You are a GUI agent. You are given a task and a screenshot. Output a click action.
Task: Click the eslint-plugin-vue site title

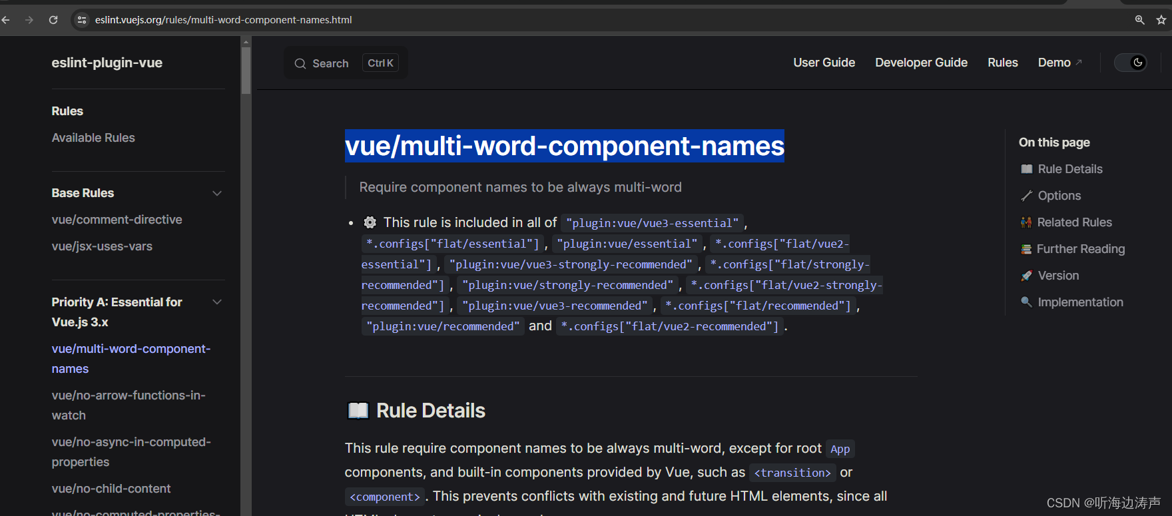click(107, 63)
